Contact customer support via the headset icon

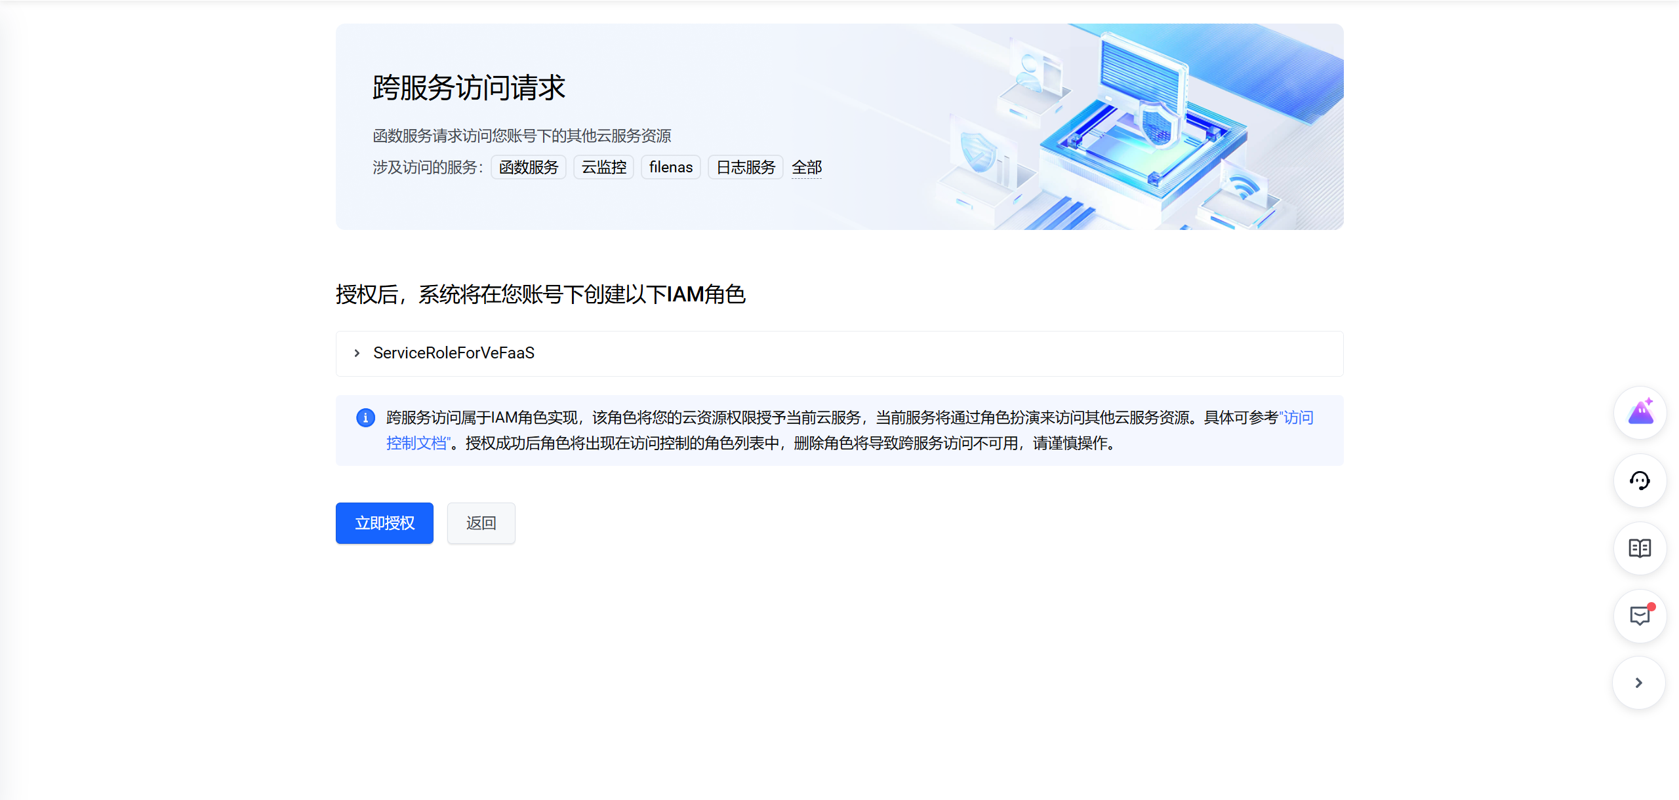pyautogui.click(x=1639, y=481)
